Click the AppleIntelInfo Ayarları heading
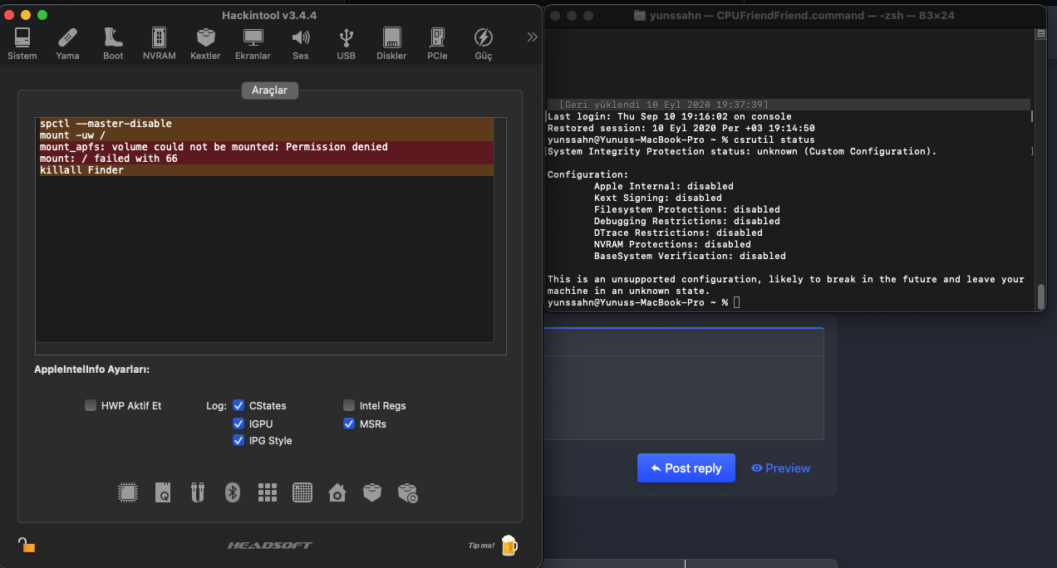Image resolution: width=1057 pixels, height=568 pixels. point(91,370)
